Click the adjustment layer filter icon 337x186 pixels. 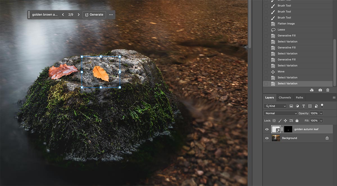point(297,106)
